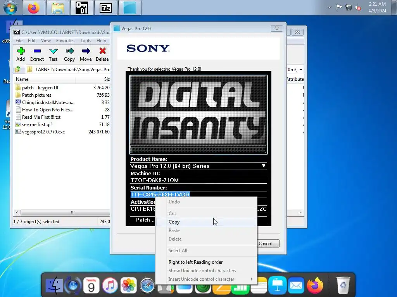Screen dimensions: 397x297
Task: Click the Cancel button in Vegas Pro dialog
Action: click(x=268, y=244)
